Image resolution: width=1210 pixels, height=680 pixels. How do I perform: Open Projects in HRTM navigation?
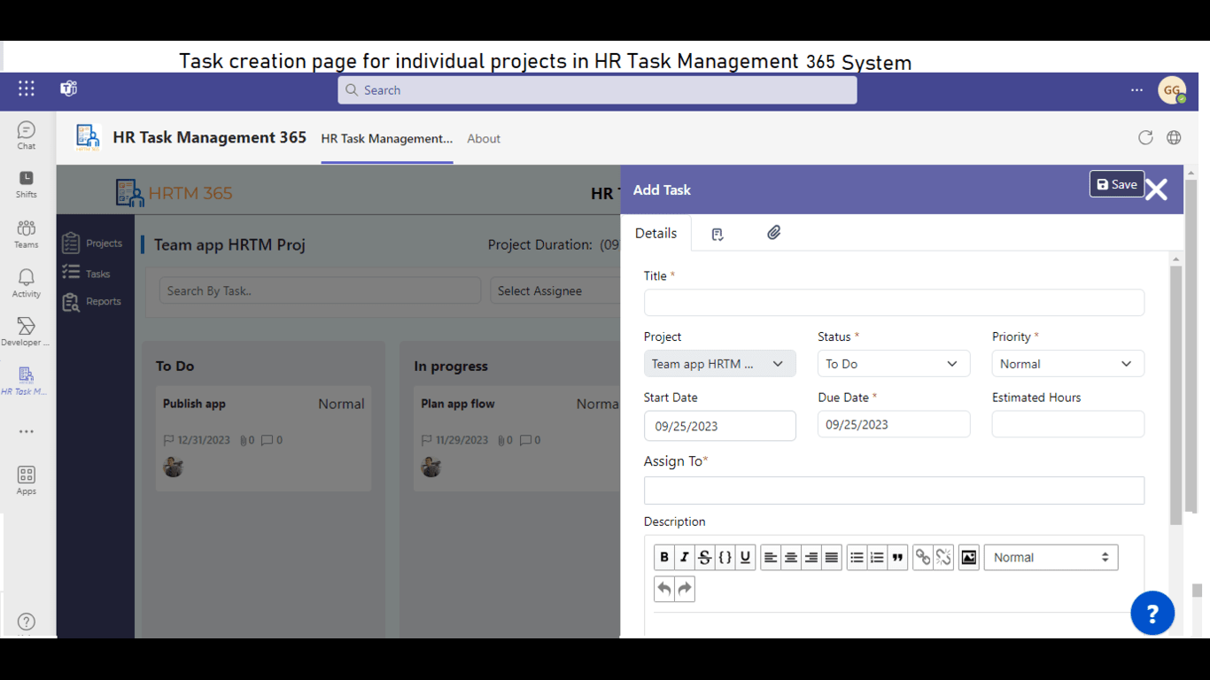[x=92, y=243]
